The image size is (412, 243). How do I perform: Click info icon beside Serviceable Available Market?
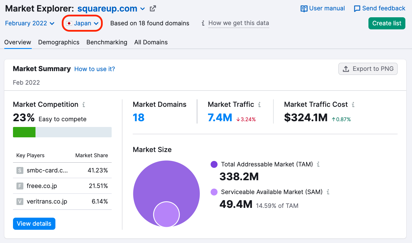[328, 192]
